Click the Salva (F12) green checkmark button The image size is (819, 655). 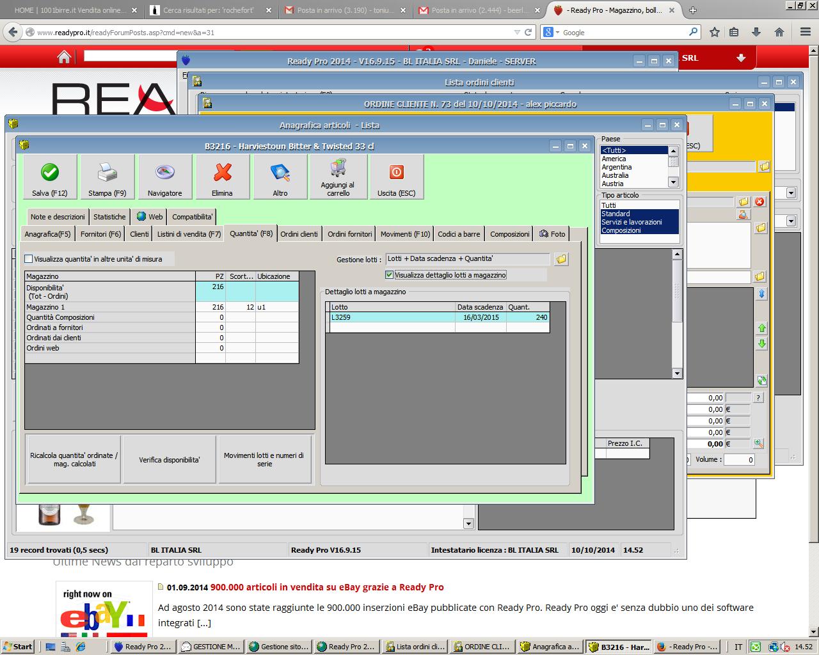pyautogui.click(x=50, y=177)
